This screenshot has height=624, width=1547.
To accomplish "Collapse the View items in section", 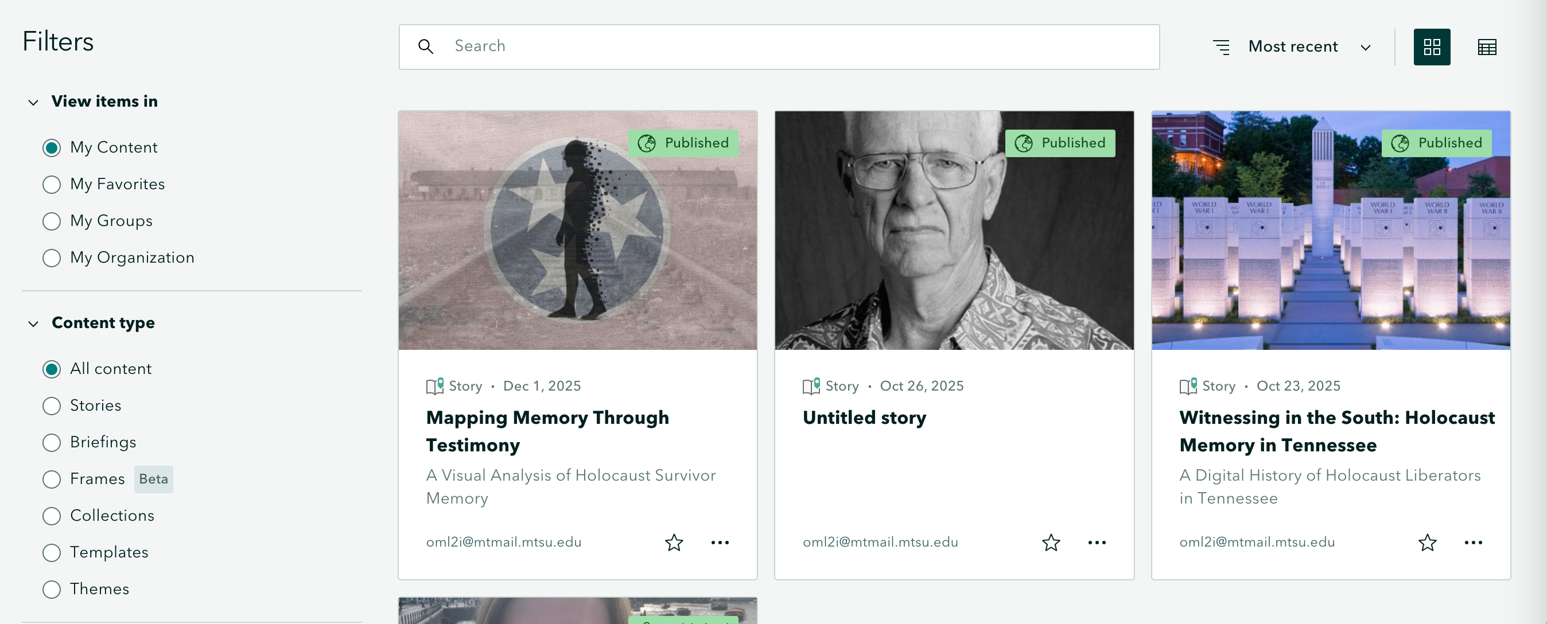I will tap(34, 102).
